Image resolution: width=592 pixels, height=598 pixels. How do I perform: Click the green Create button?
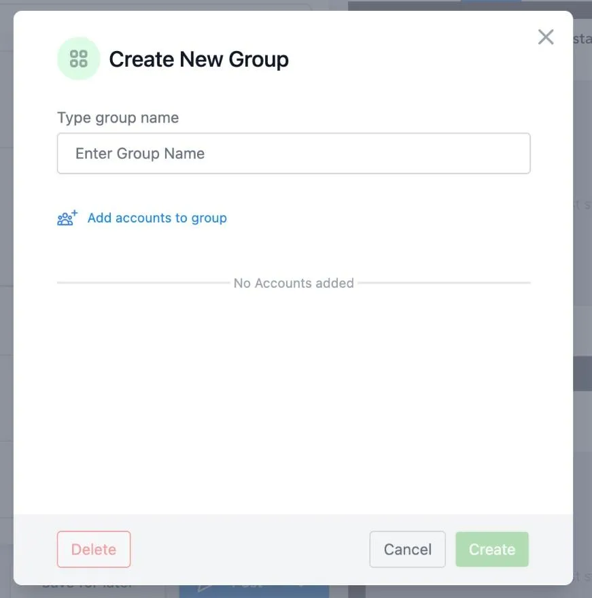[492, 549]
